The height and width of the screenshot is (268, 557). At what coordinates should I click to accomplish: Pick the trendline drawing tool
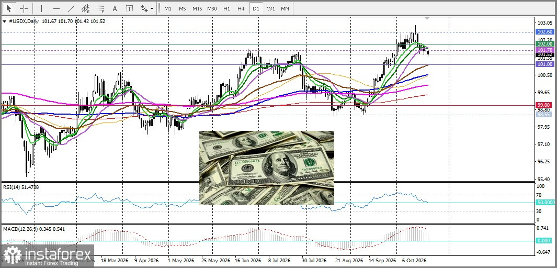click(71, 8)
